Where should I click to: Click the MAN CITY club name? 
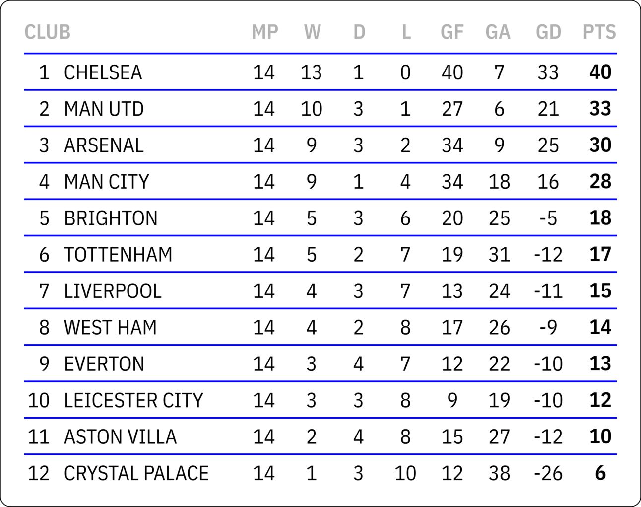click(x=107, y=182)
